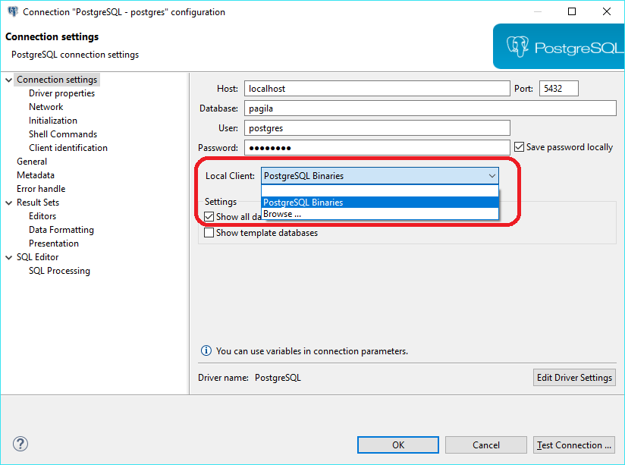The height and width of the screenshot is (465, 625).
Task: Click the Driver name value PostgreSQL
Action: 278,378
